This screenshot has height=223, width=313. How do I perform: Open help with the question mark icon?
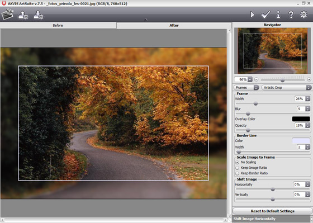click(x=291, y=15)
